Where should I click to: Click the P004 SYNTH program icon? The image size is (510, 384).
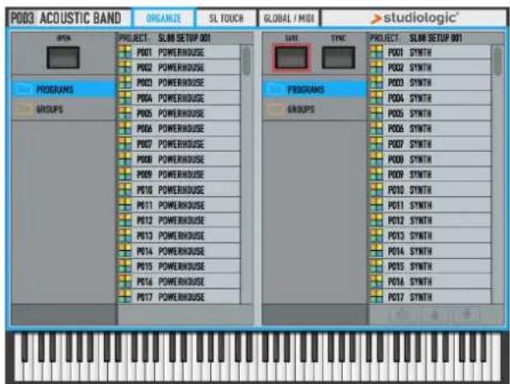click(376, 99)
